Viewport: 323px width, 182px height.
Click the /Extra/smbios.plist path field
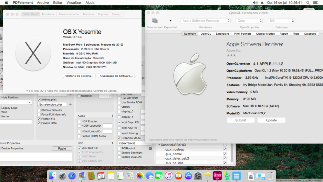[x=52, y=105]
